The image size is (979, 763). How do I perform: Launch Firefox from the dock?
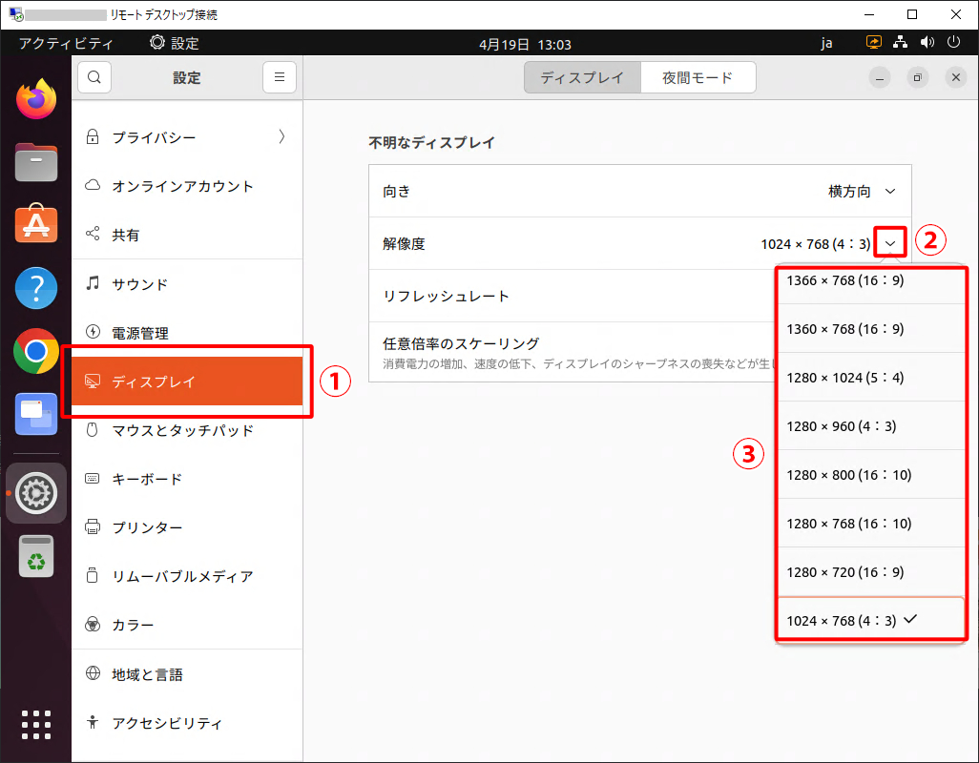coord(36,98)
